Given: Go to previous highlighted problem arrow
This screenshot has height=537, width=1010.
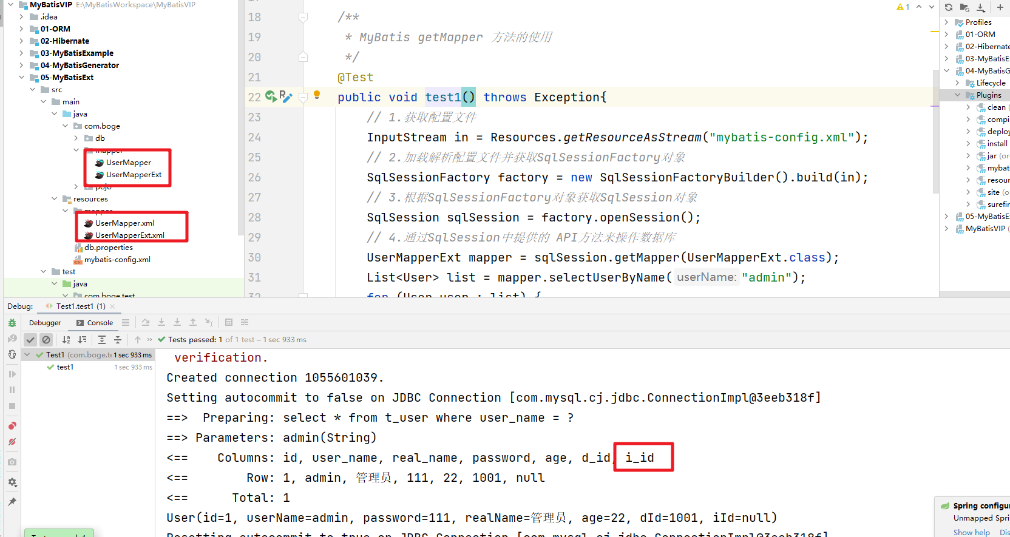Looking at the screenshot, I should 919,7.
